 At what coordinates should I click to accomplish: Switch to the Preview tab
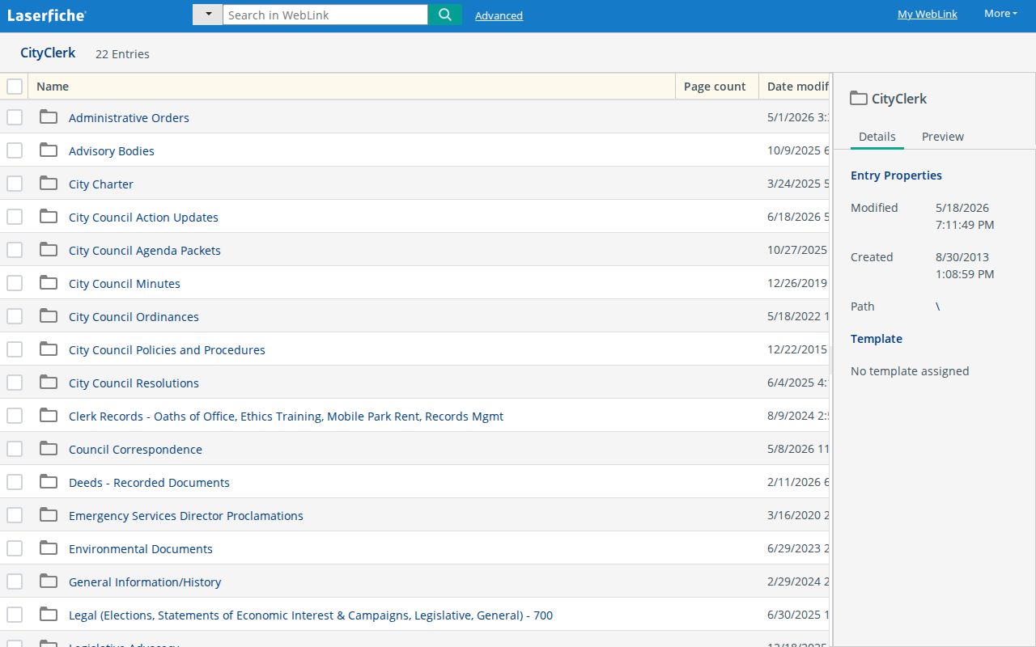tap(943, 137)
